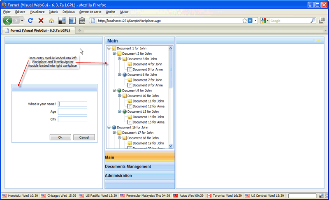
Task: Select 'Document 11 for John' tree item
Action: point(148,101)
